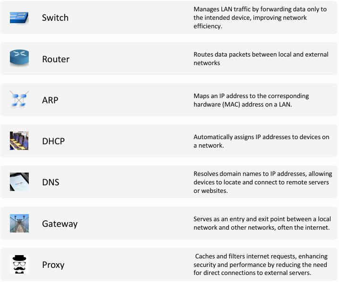Click the Gateway label
The width and height of the screenshot is (339, 282).
(x=59, y=224)
